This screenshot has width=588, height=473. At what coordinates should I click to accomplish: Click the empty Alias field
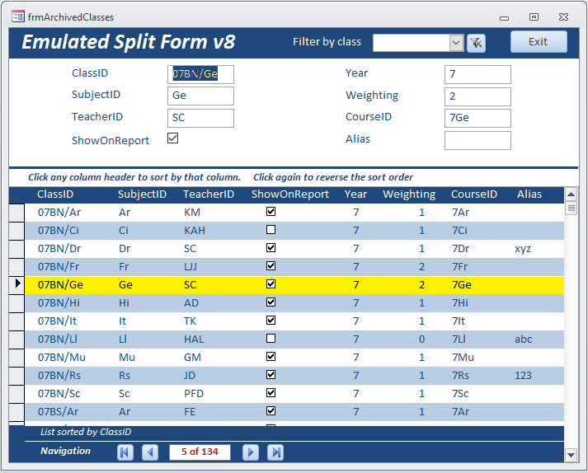(x=477, y=140)
